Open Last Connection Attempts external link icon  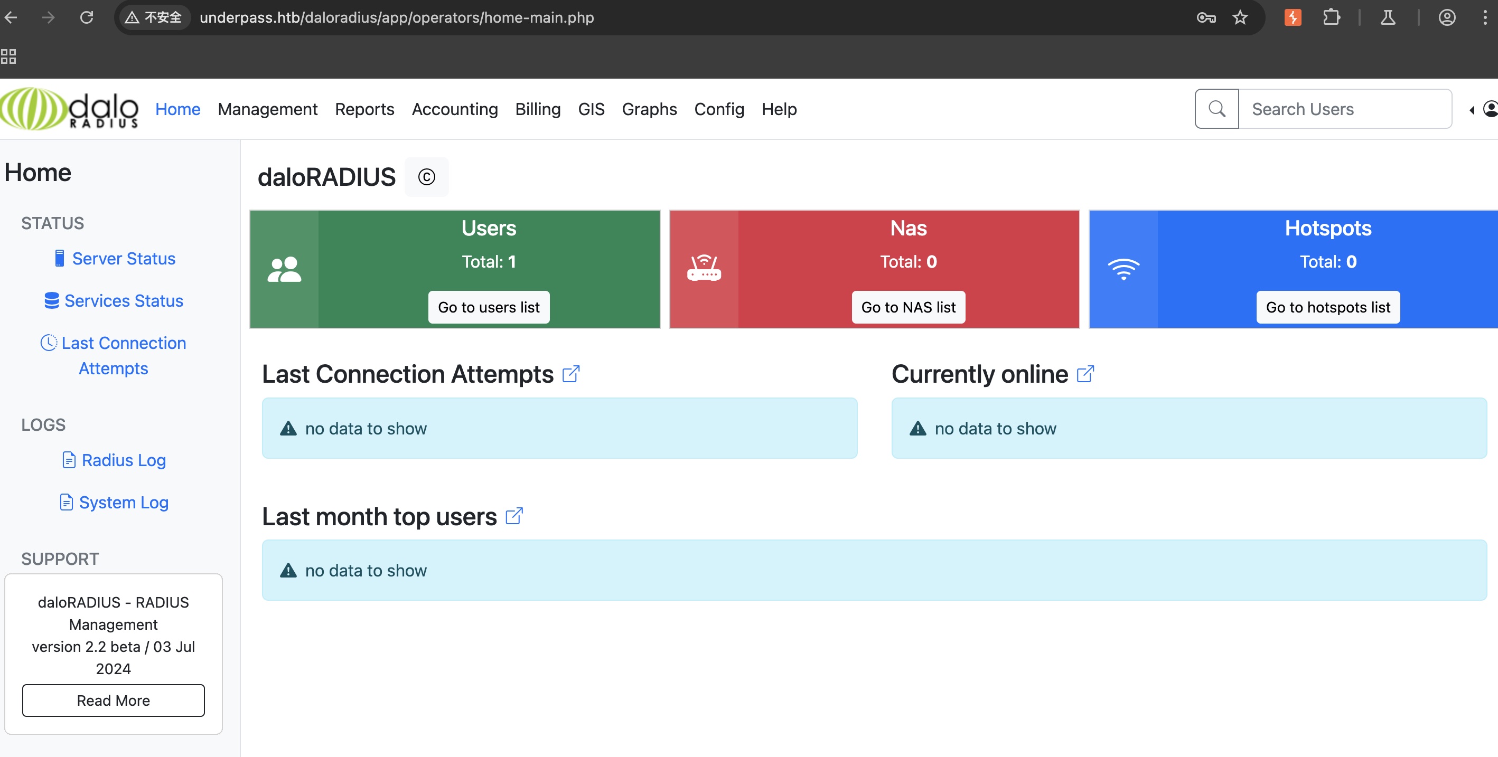[x=570, y=374]
